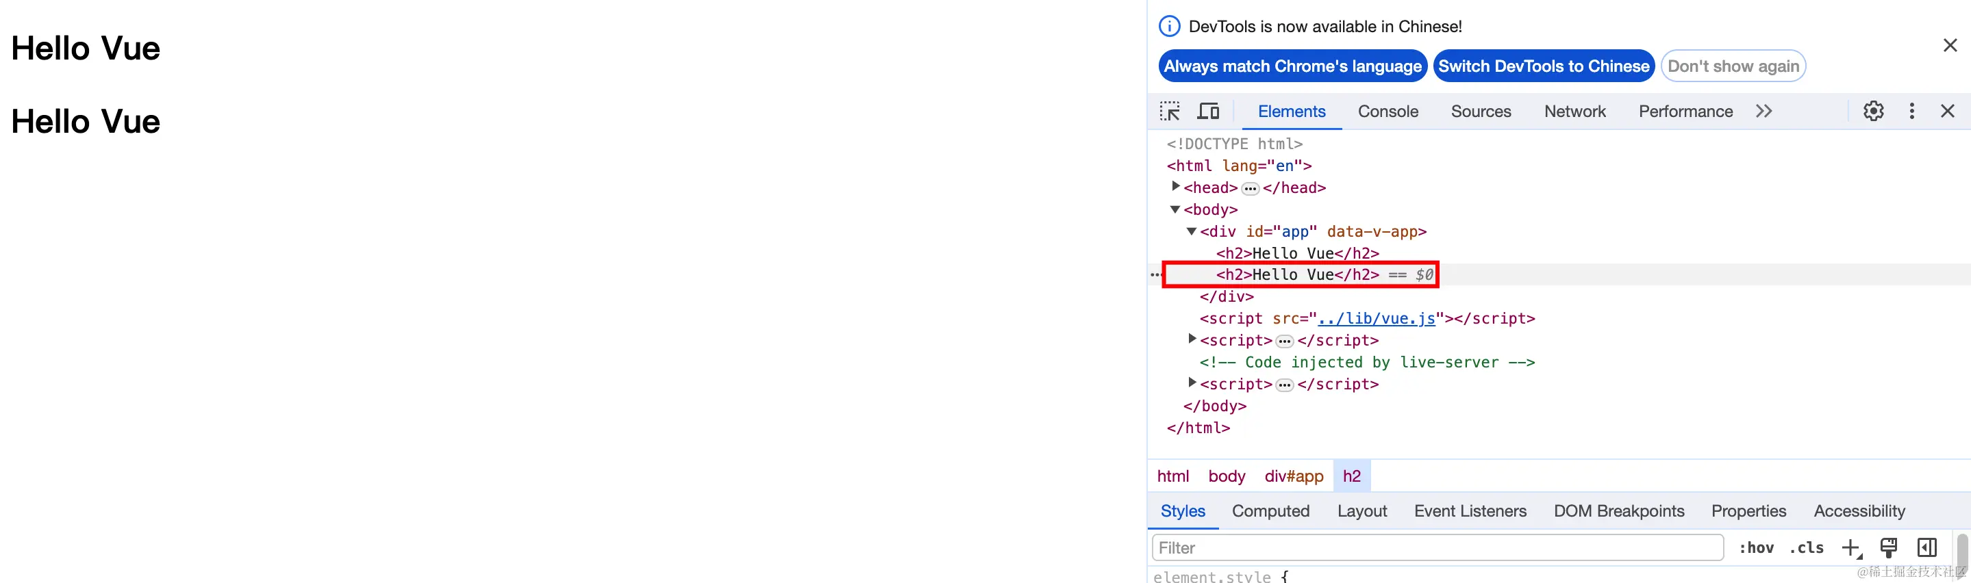1971x583 pixels.
Task: Open DevTools settings gear
Action: point(1873,112)
